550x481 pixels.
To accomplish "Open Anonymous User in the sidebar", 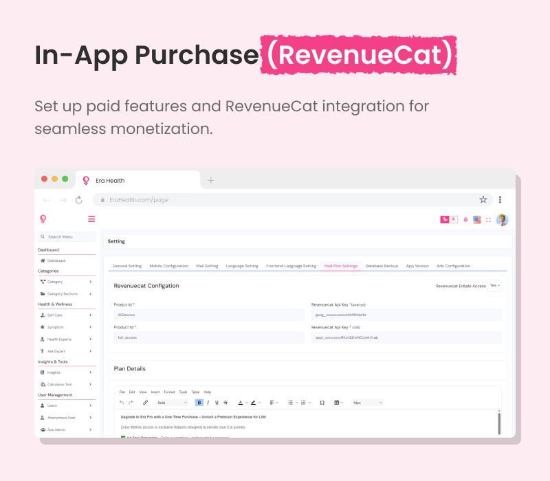I will [67, 418].
